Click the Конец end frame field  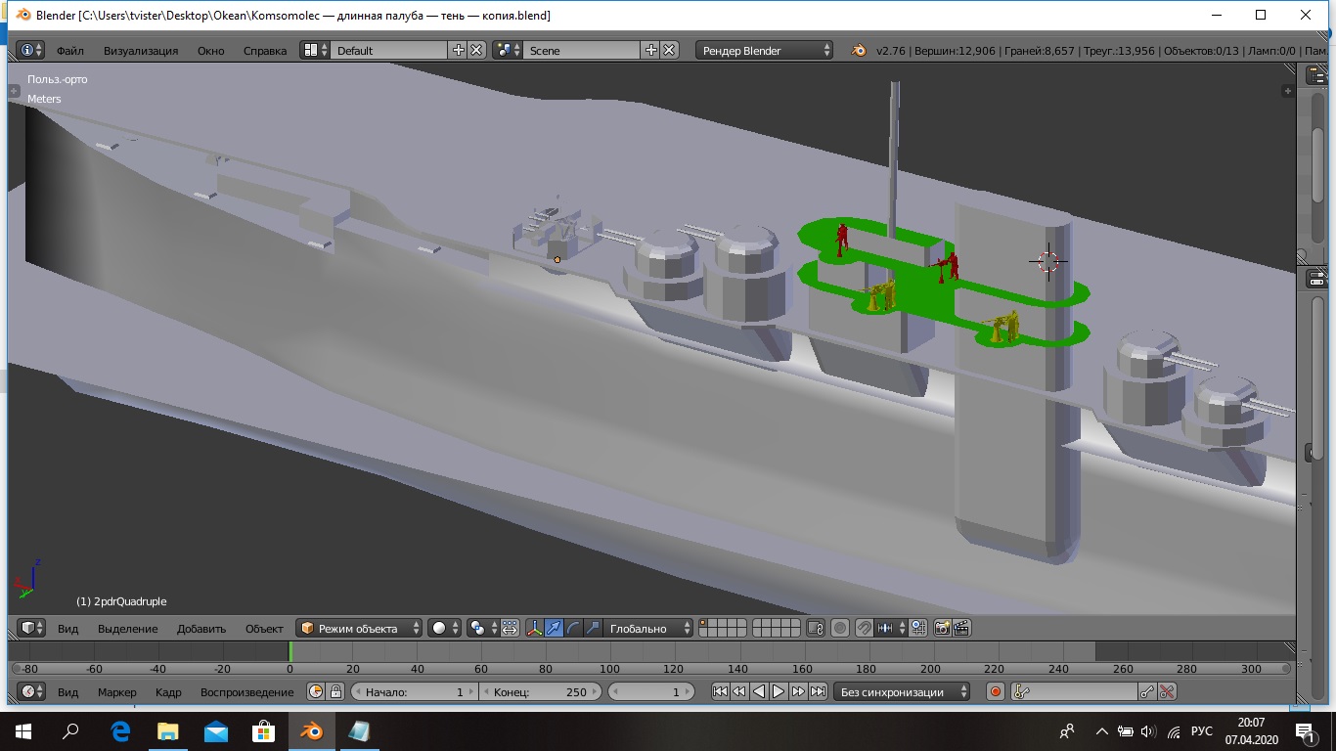(x=539, y=691)
